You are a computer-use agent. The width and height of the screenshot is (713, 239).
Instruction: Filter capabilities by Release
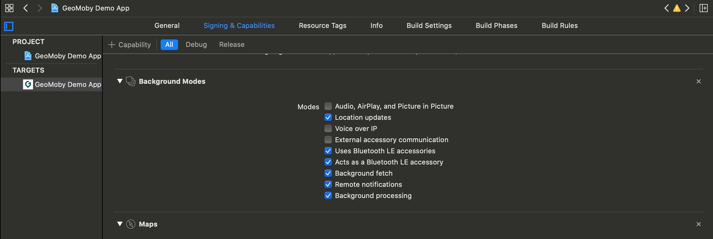tap(232, 45)
